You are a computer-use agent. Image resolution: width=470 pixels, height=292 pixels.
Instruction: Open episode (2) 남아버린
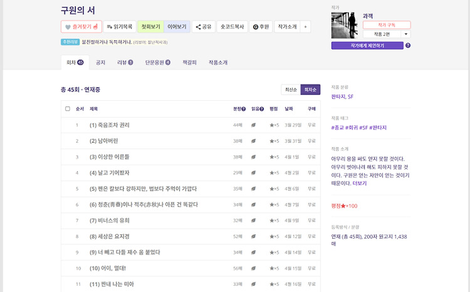tap(103, 141)
